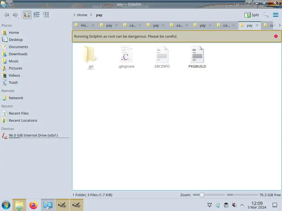The height and width of the screenshot is (211, 282).
Task: Click the Split view button
Action: coord(252,15)
